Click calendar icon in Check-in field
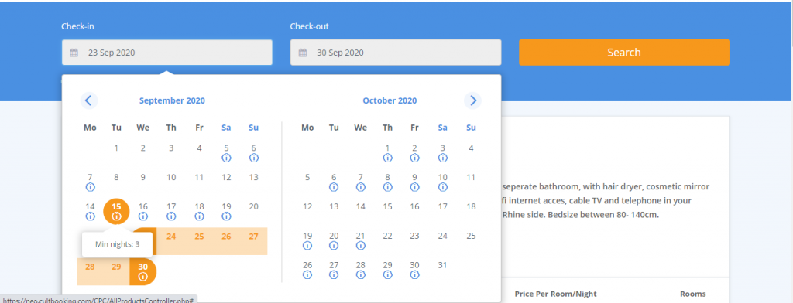Viewport: 793px width, 303px height. click(74, 53)
